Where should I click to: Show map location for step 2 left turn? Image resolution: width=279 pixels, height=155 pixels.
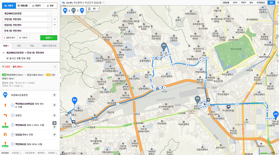coord(55,116)
